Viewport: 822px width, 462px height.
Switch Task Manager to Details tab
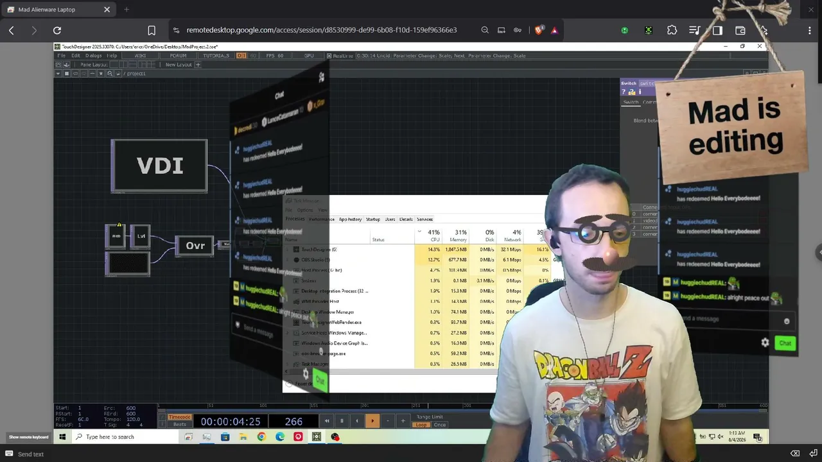tap(406, 219)
